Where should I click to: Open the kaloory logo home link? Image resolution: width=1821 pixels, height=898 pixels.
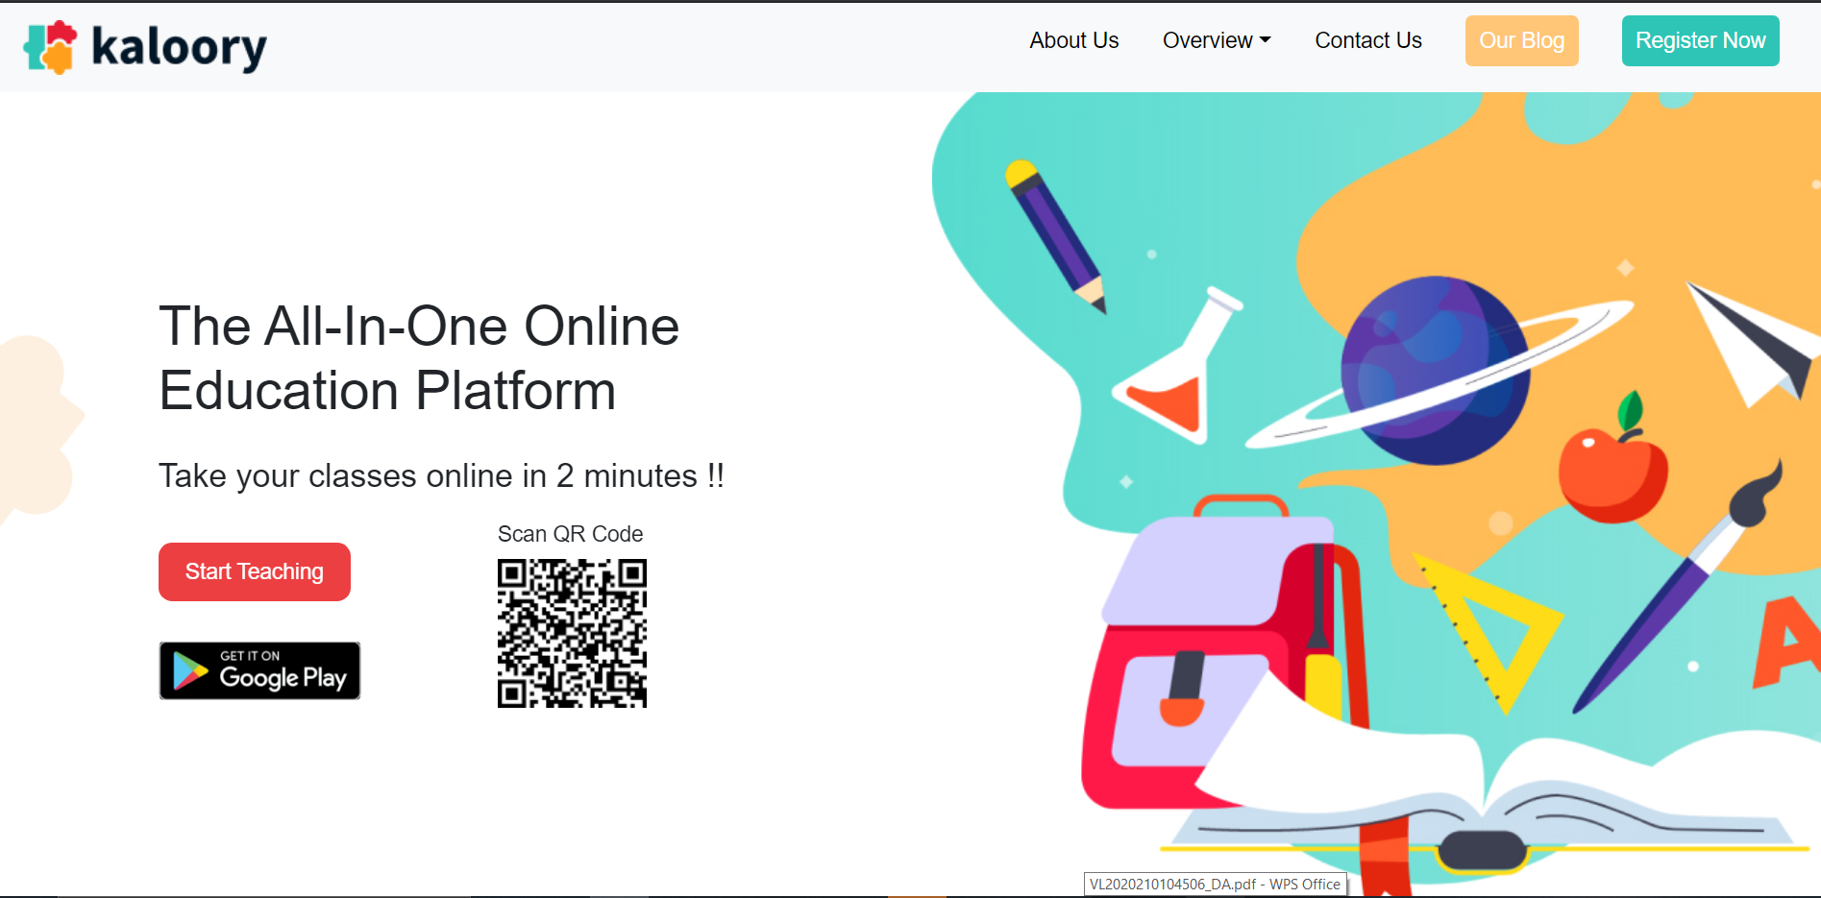tap(145, 46)
